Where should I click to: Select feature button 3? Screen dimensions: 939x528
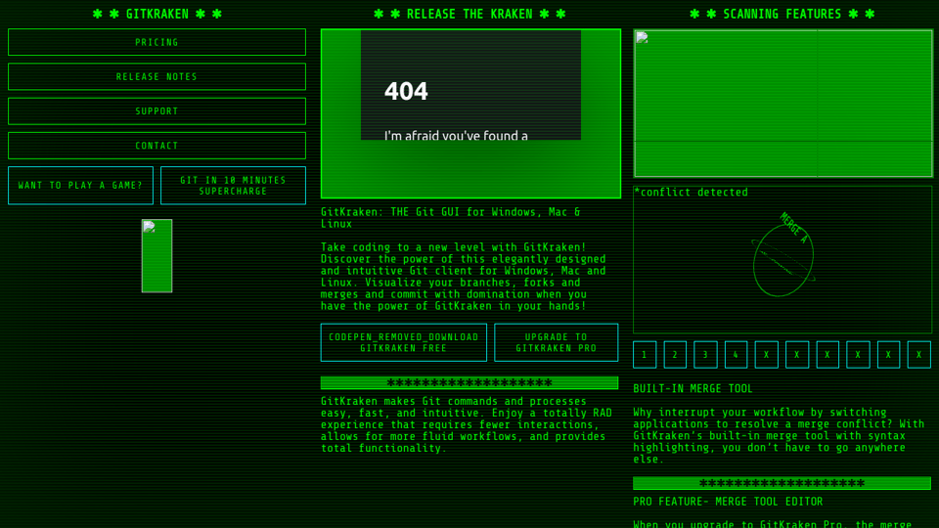coord(705,354)
